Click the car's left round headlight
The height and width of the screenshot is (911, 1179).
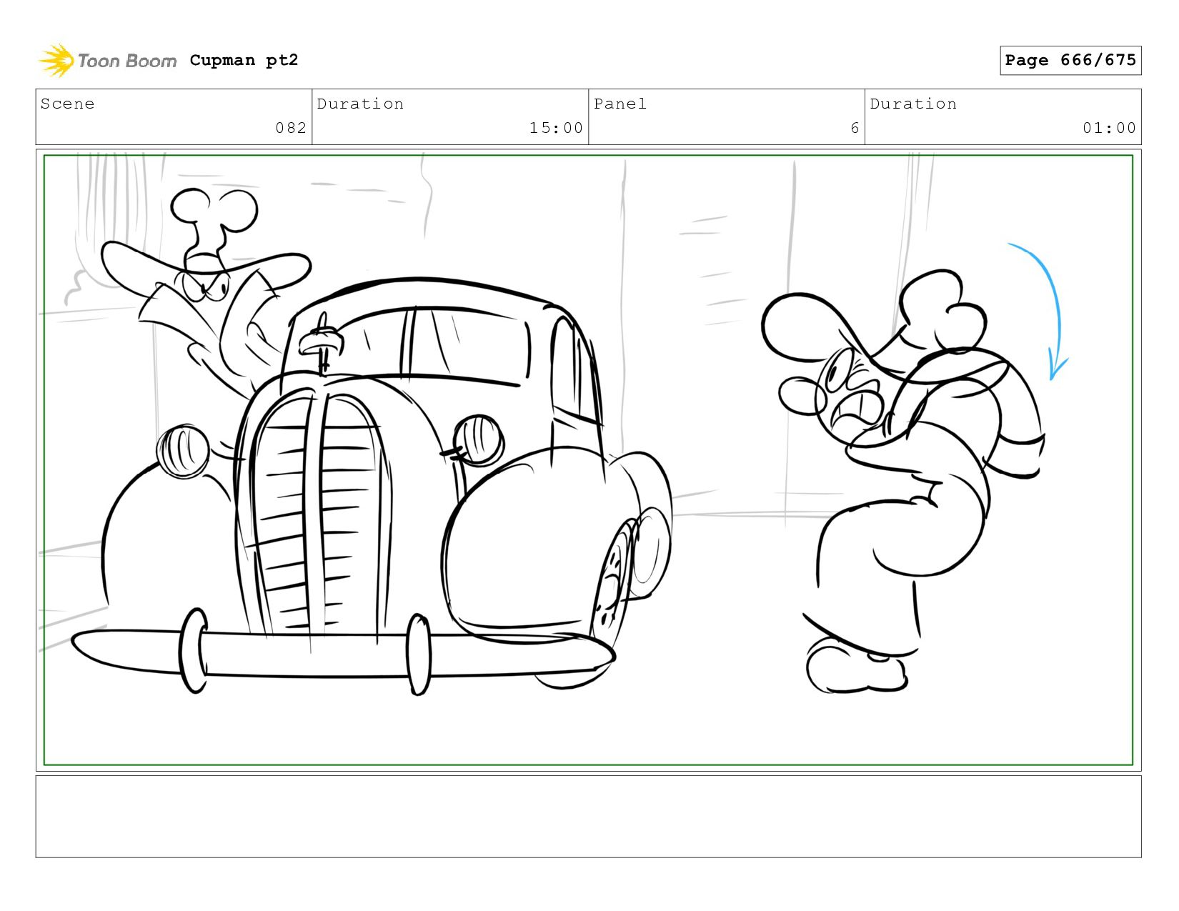pos(183,451)
